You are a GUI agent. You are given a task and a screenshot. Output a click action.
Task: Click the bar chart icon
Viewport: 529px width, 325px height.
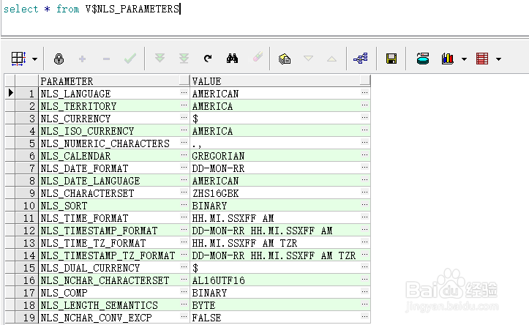[x=447, y=59]
